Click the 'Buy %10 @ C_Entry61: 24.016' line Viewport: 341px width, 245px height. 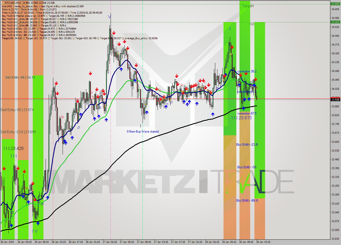coord(40,22)
